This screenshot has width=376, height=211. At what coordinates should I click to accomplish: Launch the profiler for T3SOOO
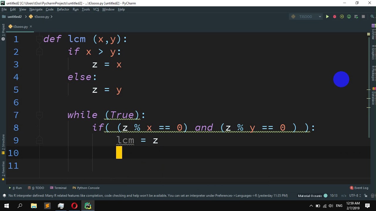(349, 17)
